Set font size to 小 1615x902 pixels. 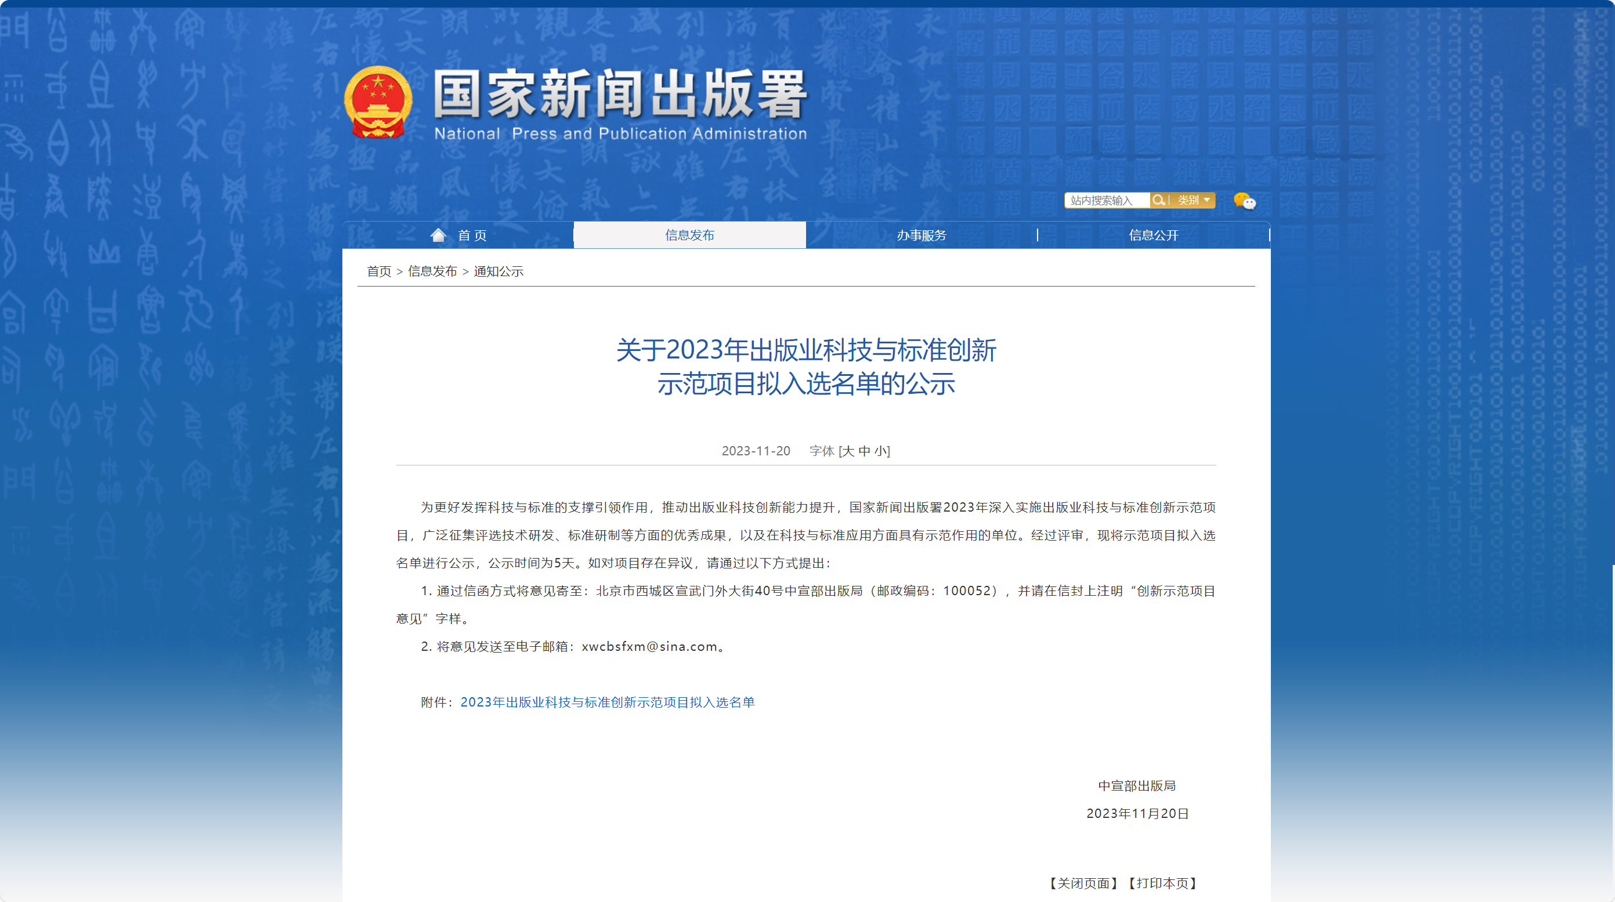coord(880,451)
